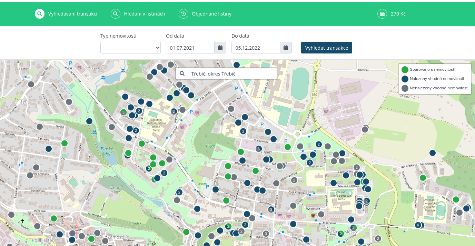Select the green marker near Hanělova and Horní
Viewport: 475px width, 246px height.
pyautogui.click(x=54, y=218)
